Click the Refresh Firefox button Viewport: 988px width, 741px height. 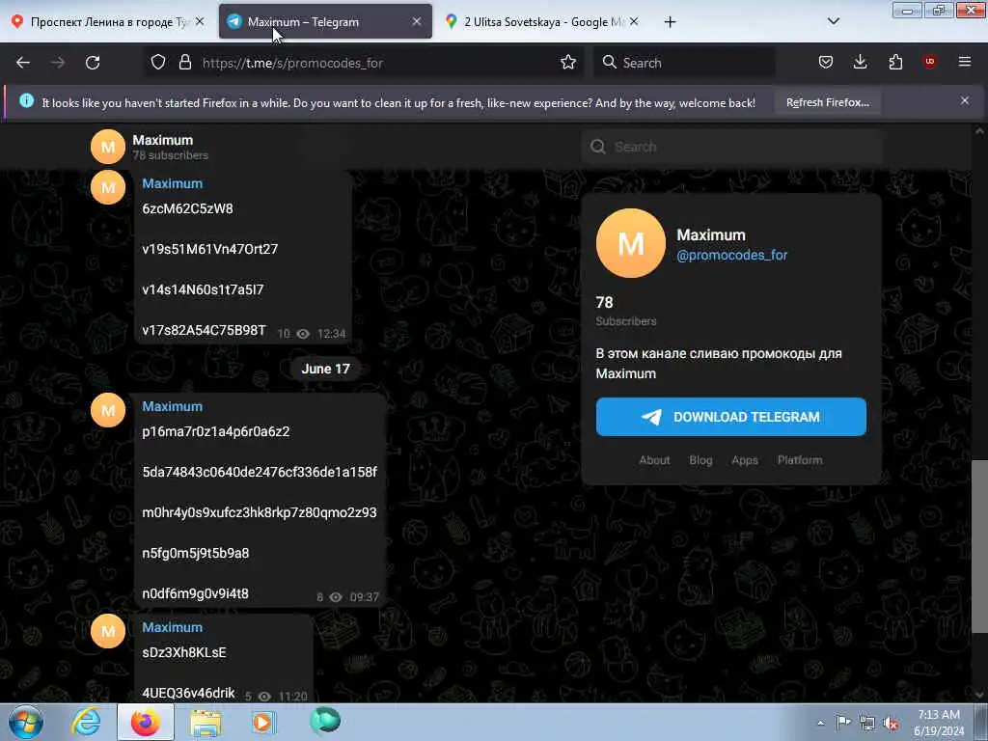tap(827, 102)
